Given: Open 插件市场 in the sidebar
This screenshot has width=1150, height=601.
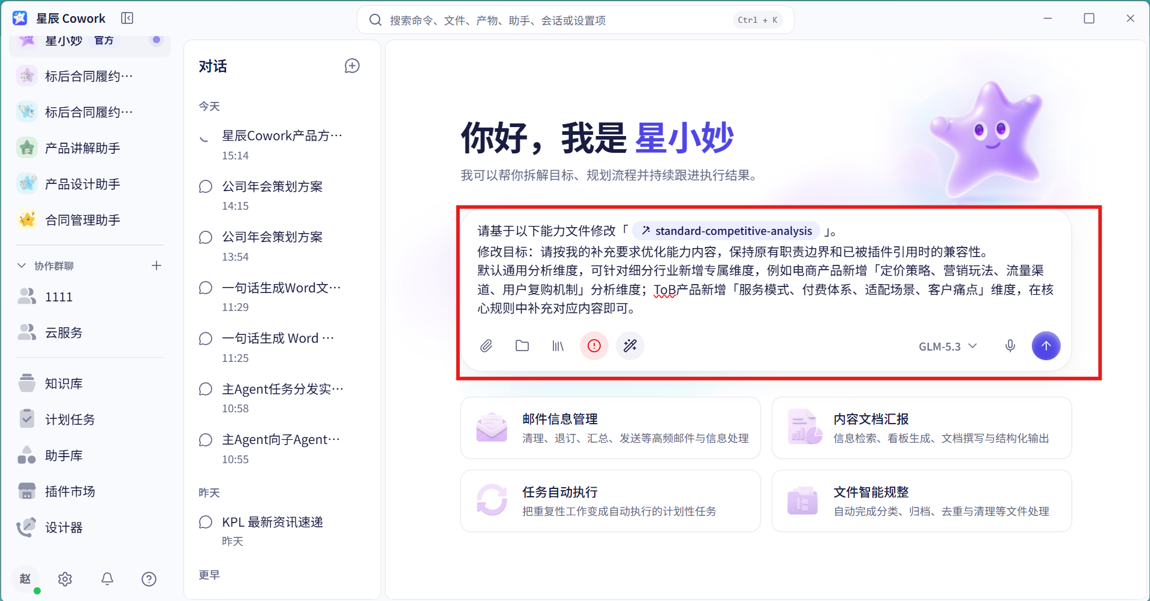Looking at the screenshot, I should click(90, 491).
